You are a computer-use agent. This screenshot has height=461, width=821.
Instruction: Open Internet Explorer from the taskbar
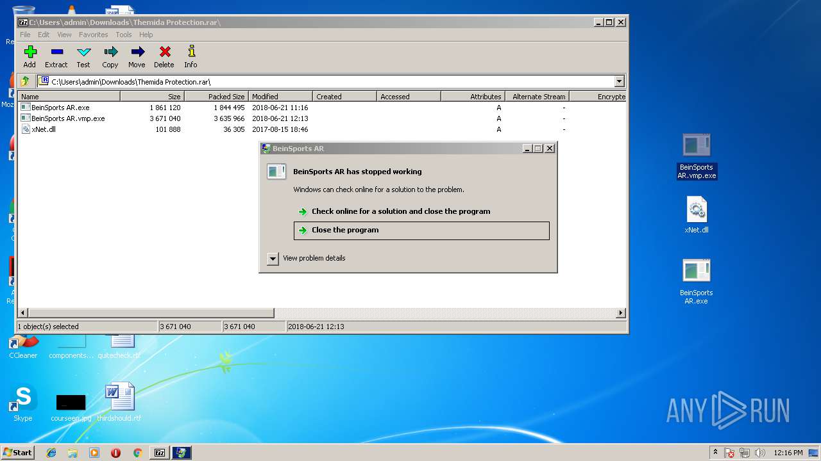pyautogui.click(x=51, y=453)
